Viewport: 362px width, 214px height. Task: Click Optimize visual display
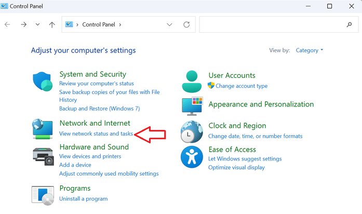[236, 167]
